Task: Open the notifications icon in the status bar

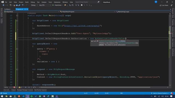Action: point(171,93)
